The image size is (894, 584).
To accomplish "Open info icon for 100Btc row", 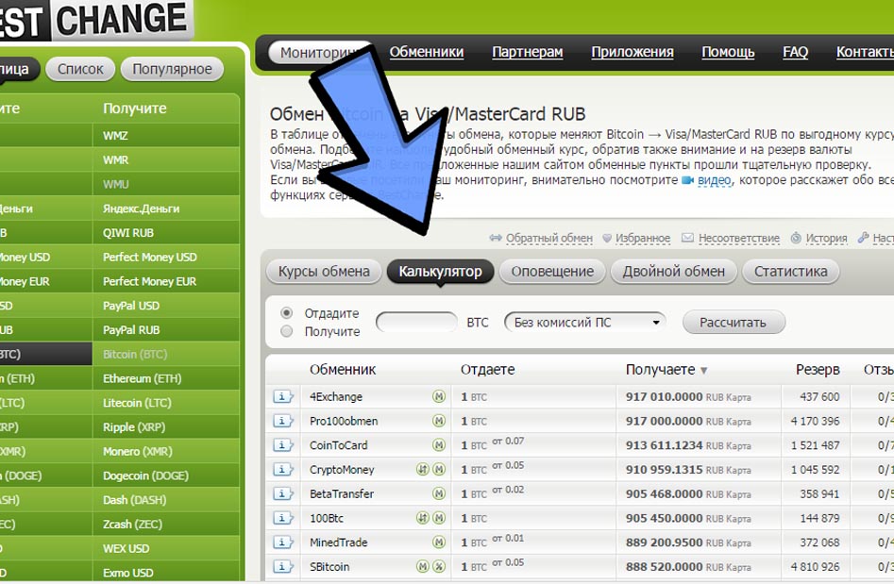I will pos(283,518).
